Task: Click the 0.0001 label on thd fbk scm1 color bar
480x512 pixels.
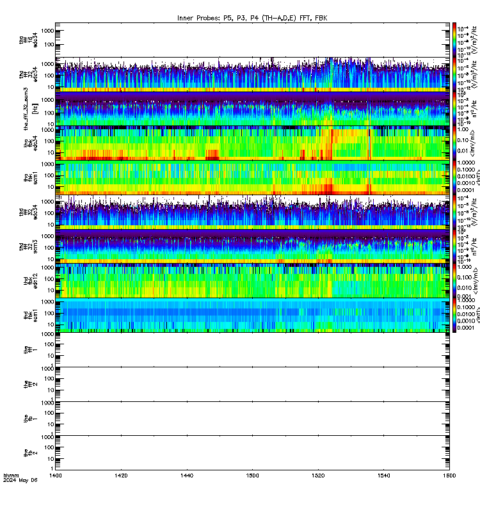Action: pyautogui.click(x=465, y=328)
